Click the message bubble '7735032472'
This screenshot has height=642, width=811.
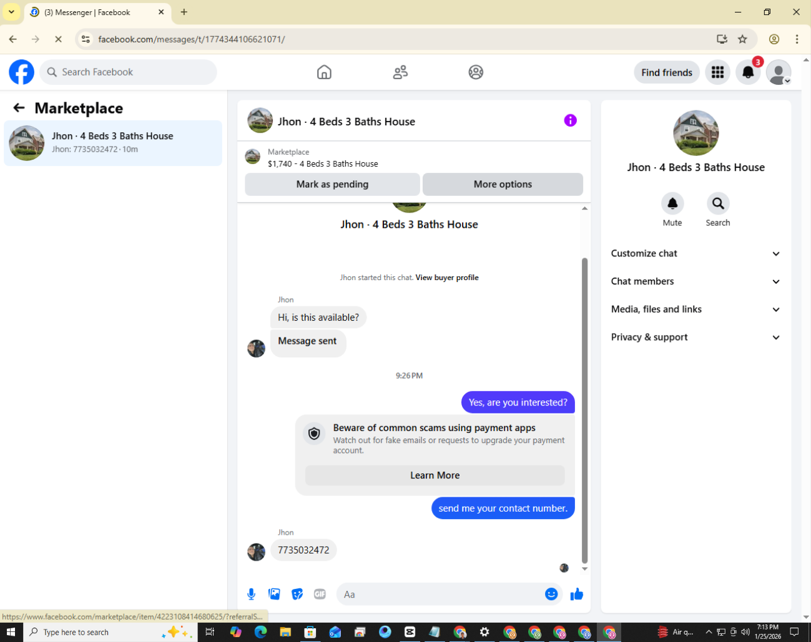pyautogui.click(x=303, y=550)
